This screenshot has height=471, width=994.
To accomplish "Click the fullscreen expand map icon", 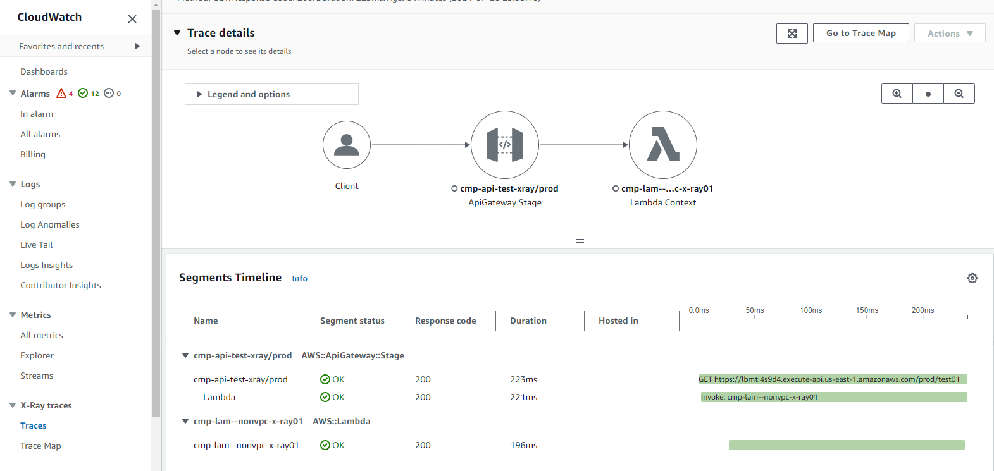I will 792,34.
